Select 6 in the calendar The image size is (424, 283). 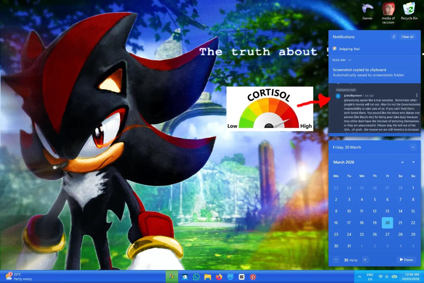pyautogui.click(x=387, y=200)
